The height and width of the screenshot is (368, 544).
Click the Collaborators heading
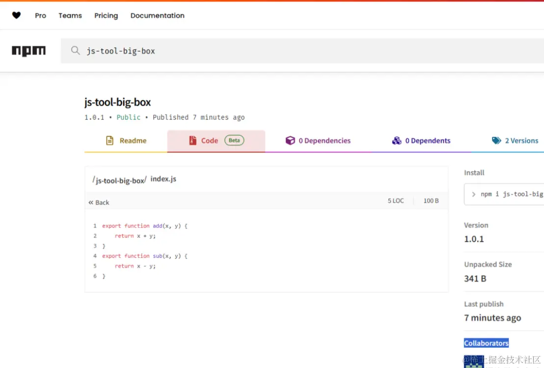tap(487, 343)
